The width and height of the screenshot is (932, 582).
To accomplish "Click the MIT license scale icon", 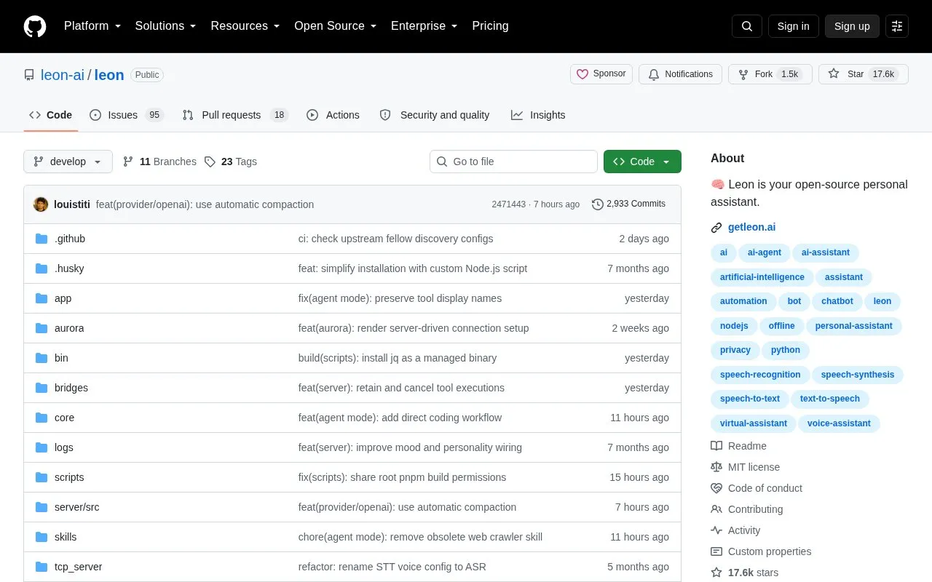I will click(716, 467).
